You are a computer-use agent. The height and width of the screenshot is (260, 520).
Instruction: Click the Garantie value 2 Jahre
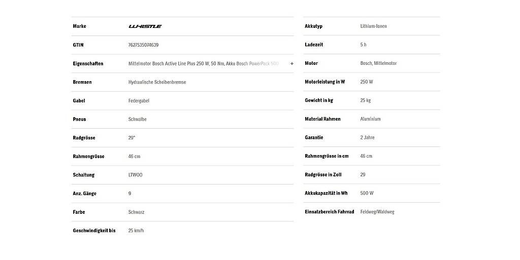tap(367, 137)
